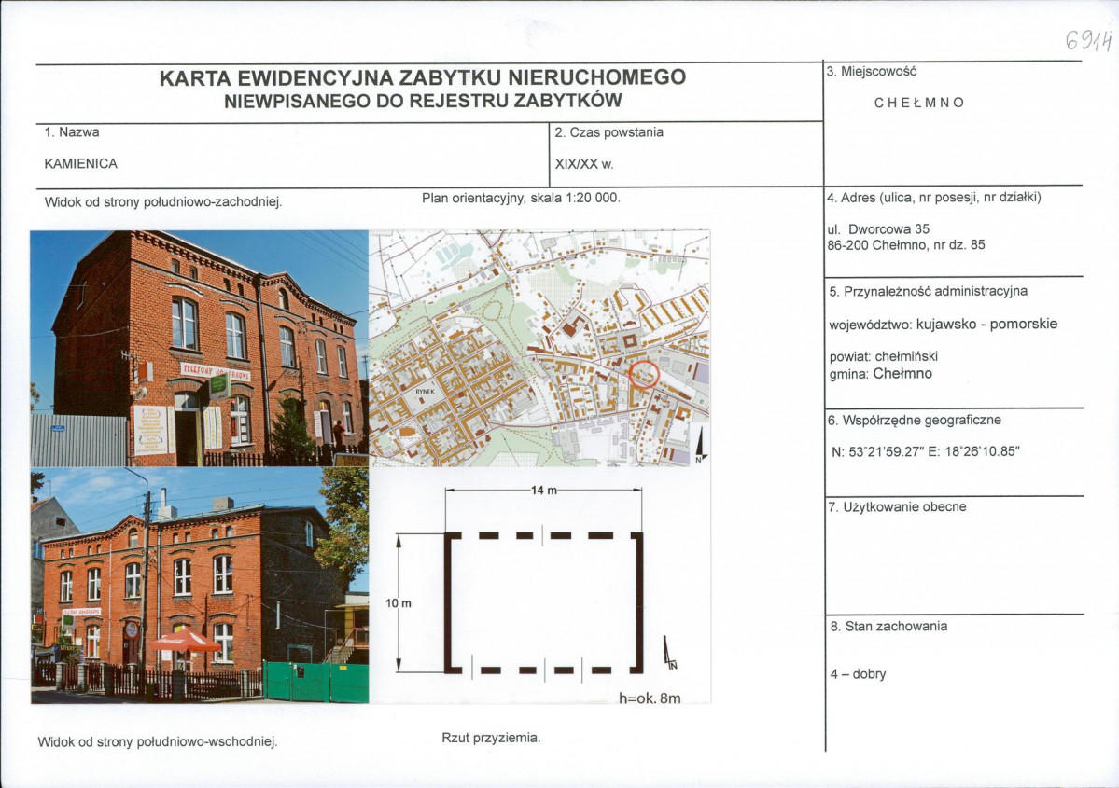This screenshot has height=788, width=1119.
Task: Click the orientation map of Chełmno
Action: [539, 348]
